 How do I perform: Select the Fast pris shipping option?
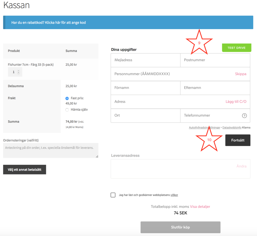(x=67, y=98)
